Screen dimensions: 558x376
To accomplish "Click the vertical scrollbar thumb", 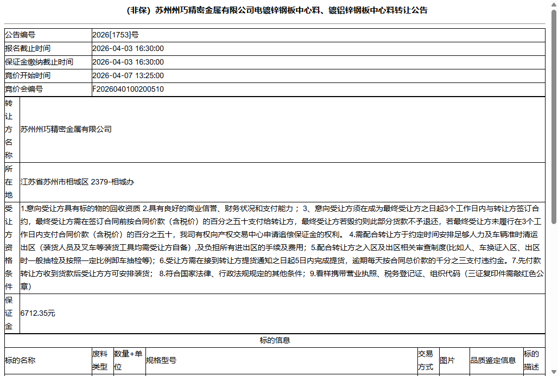I will (554, 117).
